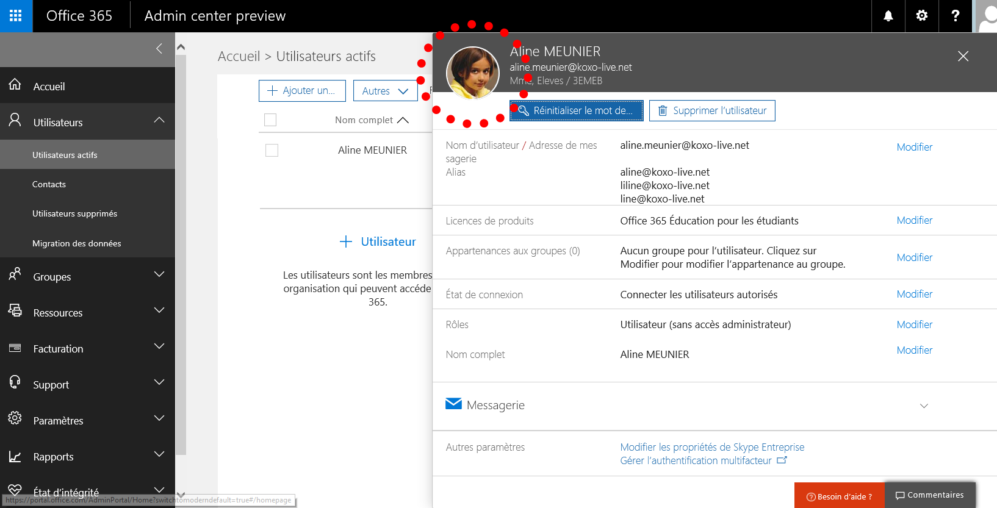Expand the Groupes menu chevron

tap(159, 274)
